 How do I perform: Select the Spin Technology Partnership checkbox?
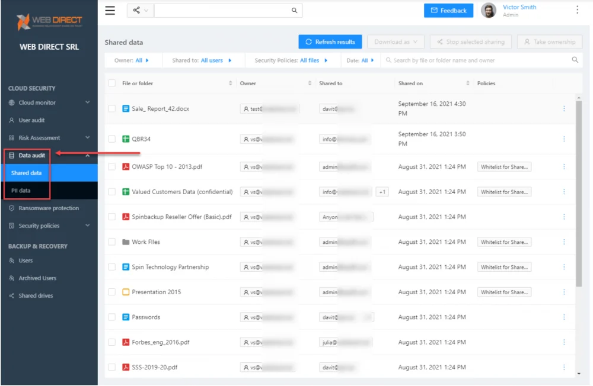click(x=112, y=267)
